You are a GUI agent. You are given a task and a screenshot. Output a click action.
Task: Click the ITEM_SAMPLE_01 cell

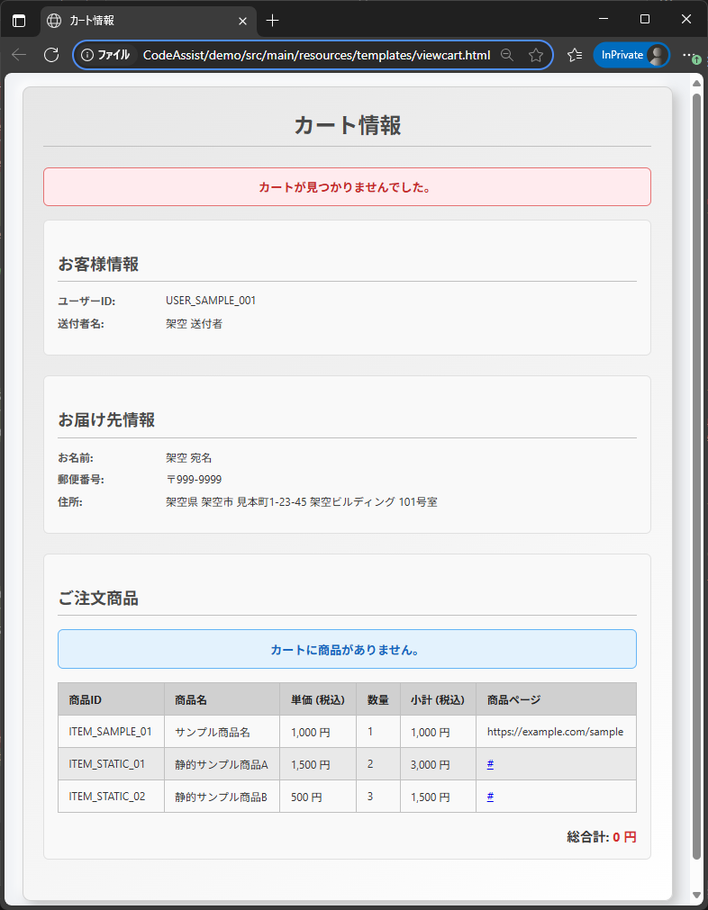coord(111,732)
